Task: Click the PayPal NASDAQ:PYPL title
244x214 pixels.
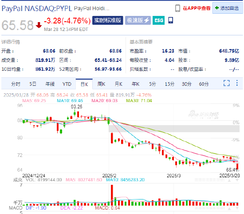Action: (x=37, y=8)
